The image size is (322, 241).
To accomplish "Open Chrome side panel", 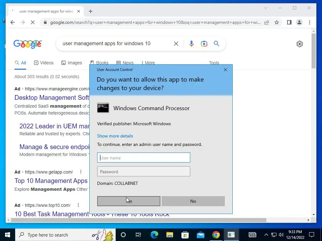I will tap(289, 22).
